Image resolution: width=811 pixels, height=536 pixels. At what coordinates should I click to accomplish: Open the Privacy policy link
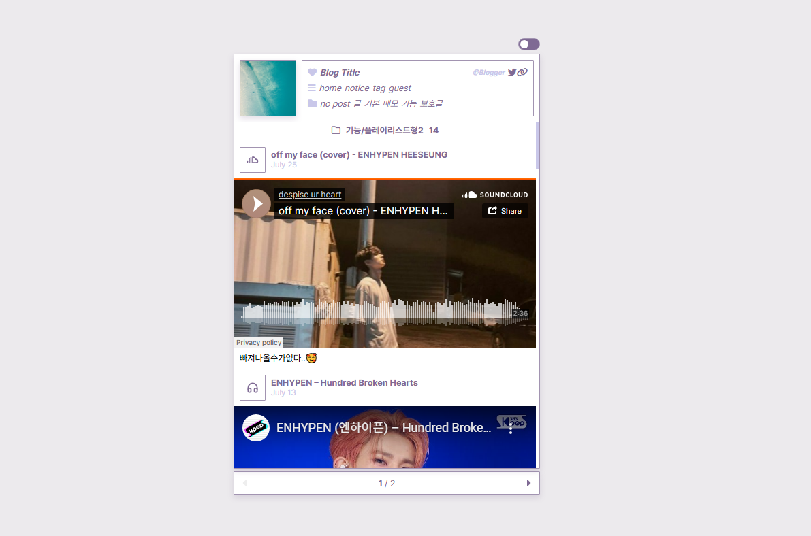click(259, 342)
